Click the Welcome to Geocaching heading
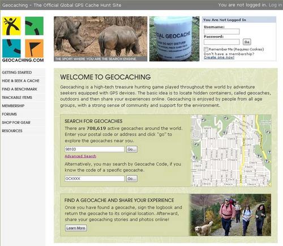 (105, 77)
